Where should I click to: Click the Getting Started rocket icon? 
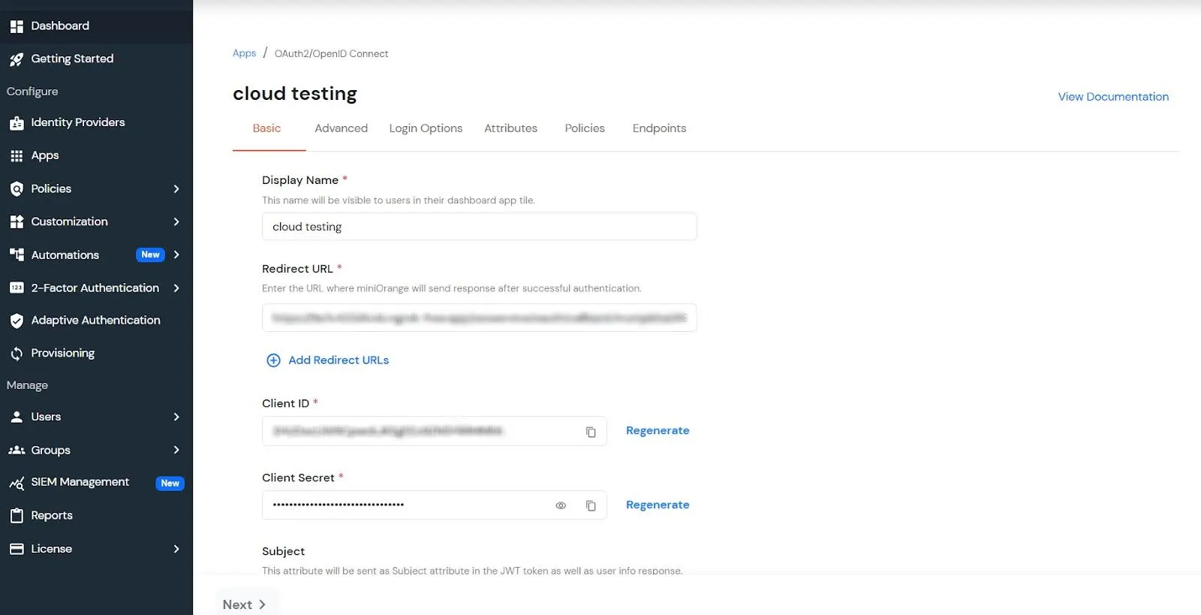[17, 59]
